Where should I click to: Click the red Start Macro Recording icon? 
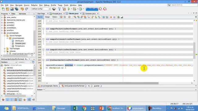(111, 17)
